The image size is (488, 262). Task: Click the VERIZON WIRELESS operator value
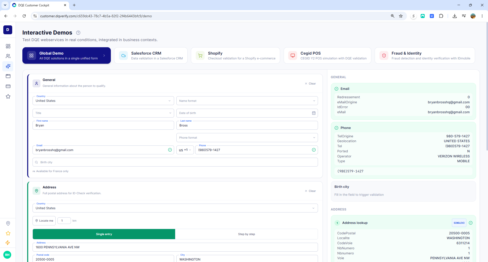pos(454,156)
